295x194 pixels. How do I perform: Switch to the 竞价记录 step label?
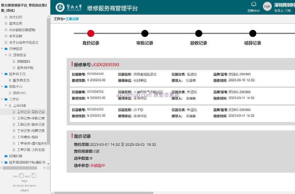(91, 43)
